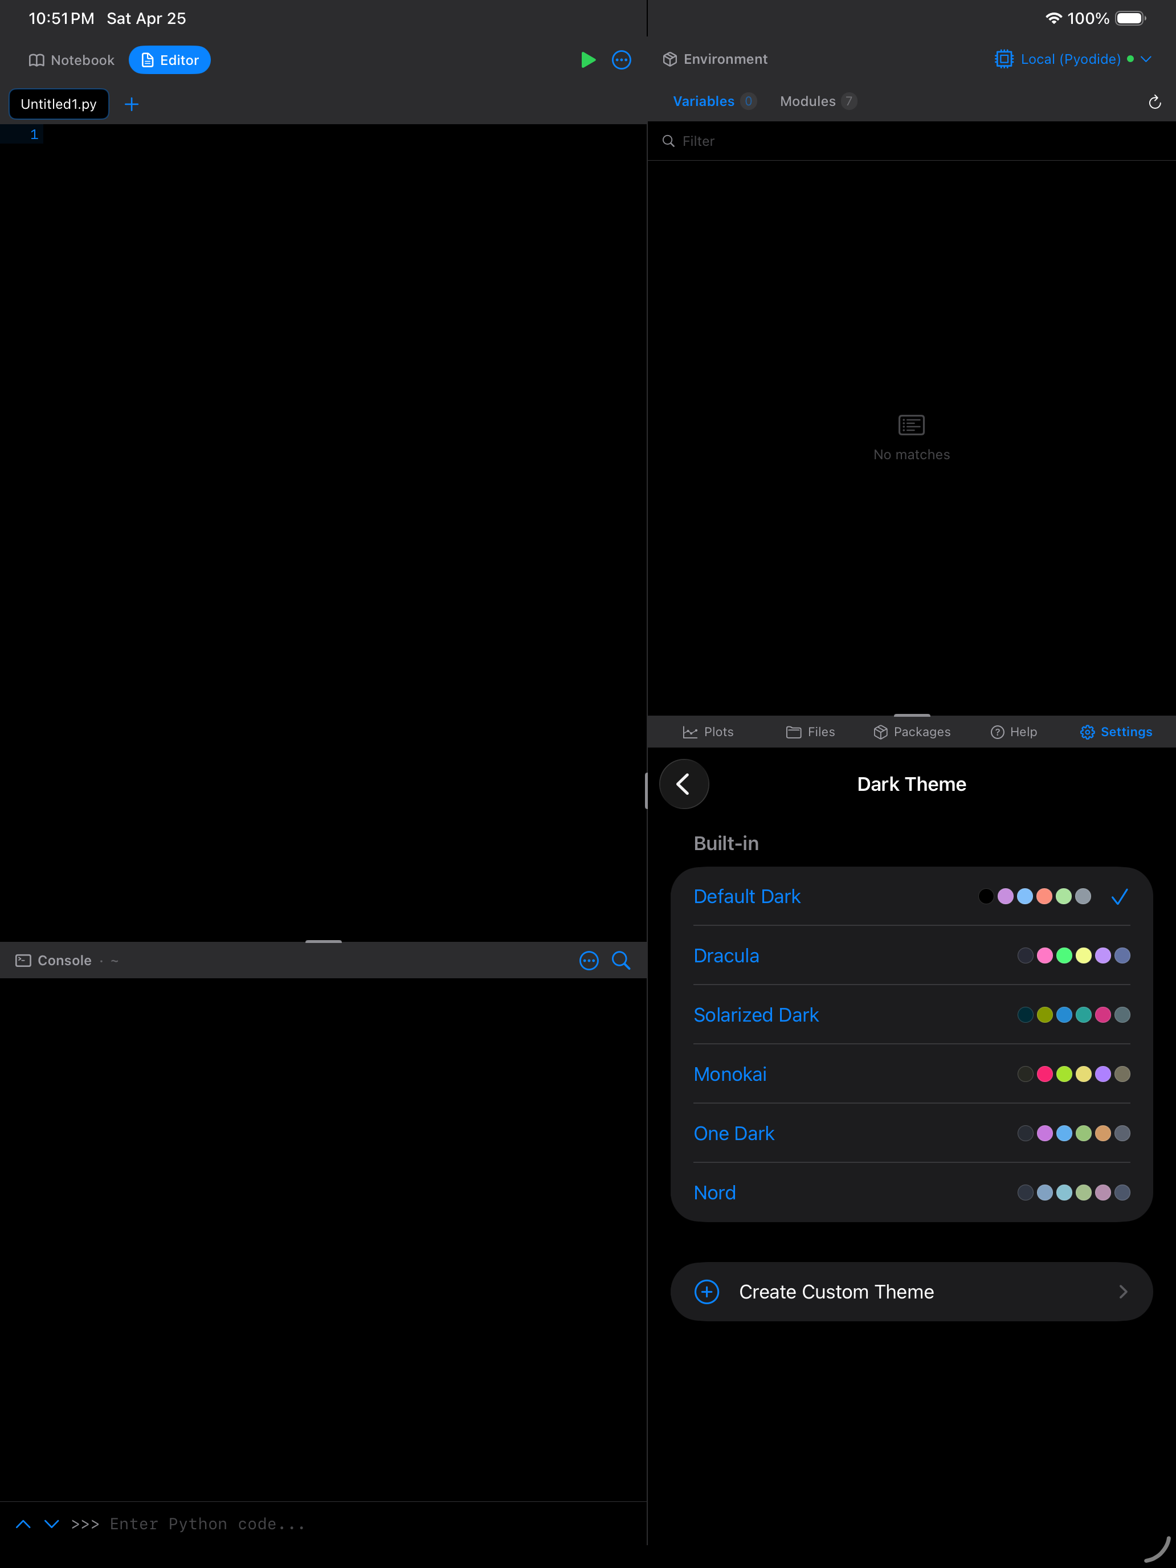Image resolution: width=1176 pixels, height=1568 pixels.
Task: Switch to the Help tab
Action: [x=1014, y=732]
